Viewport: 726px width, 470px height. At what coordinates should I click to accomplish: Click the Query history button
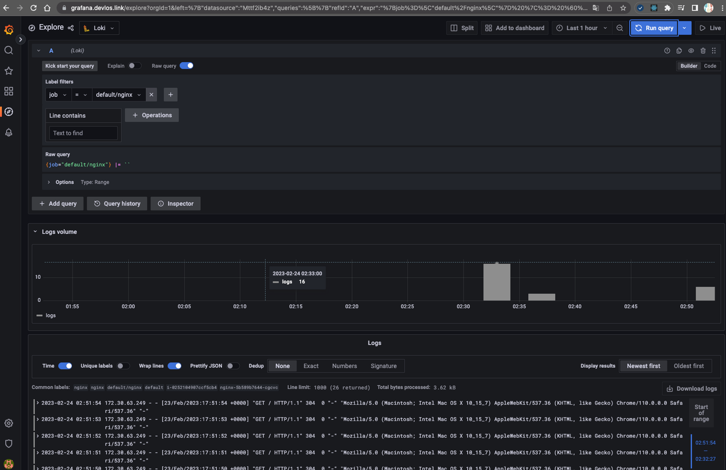[117, 204]
